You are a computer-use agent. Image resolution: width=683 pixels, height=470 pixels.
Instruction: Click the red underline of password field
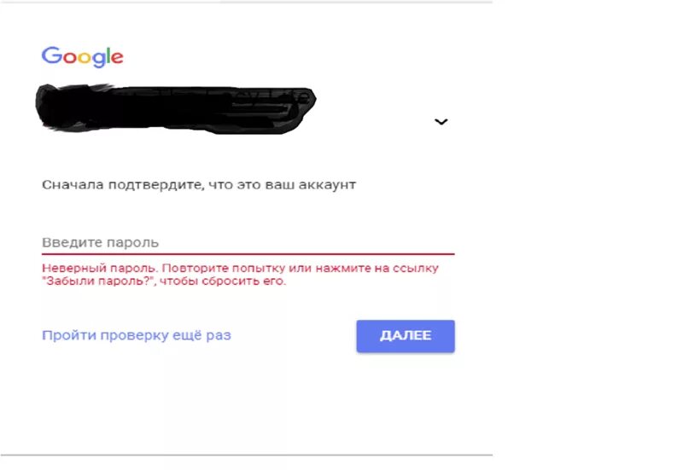[248, 253]
